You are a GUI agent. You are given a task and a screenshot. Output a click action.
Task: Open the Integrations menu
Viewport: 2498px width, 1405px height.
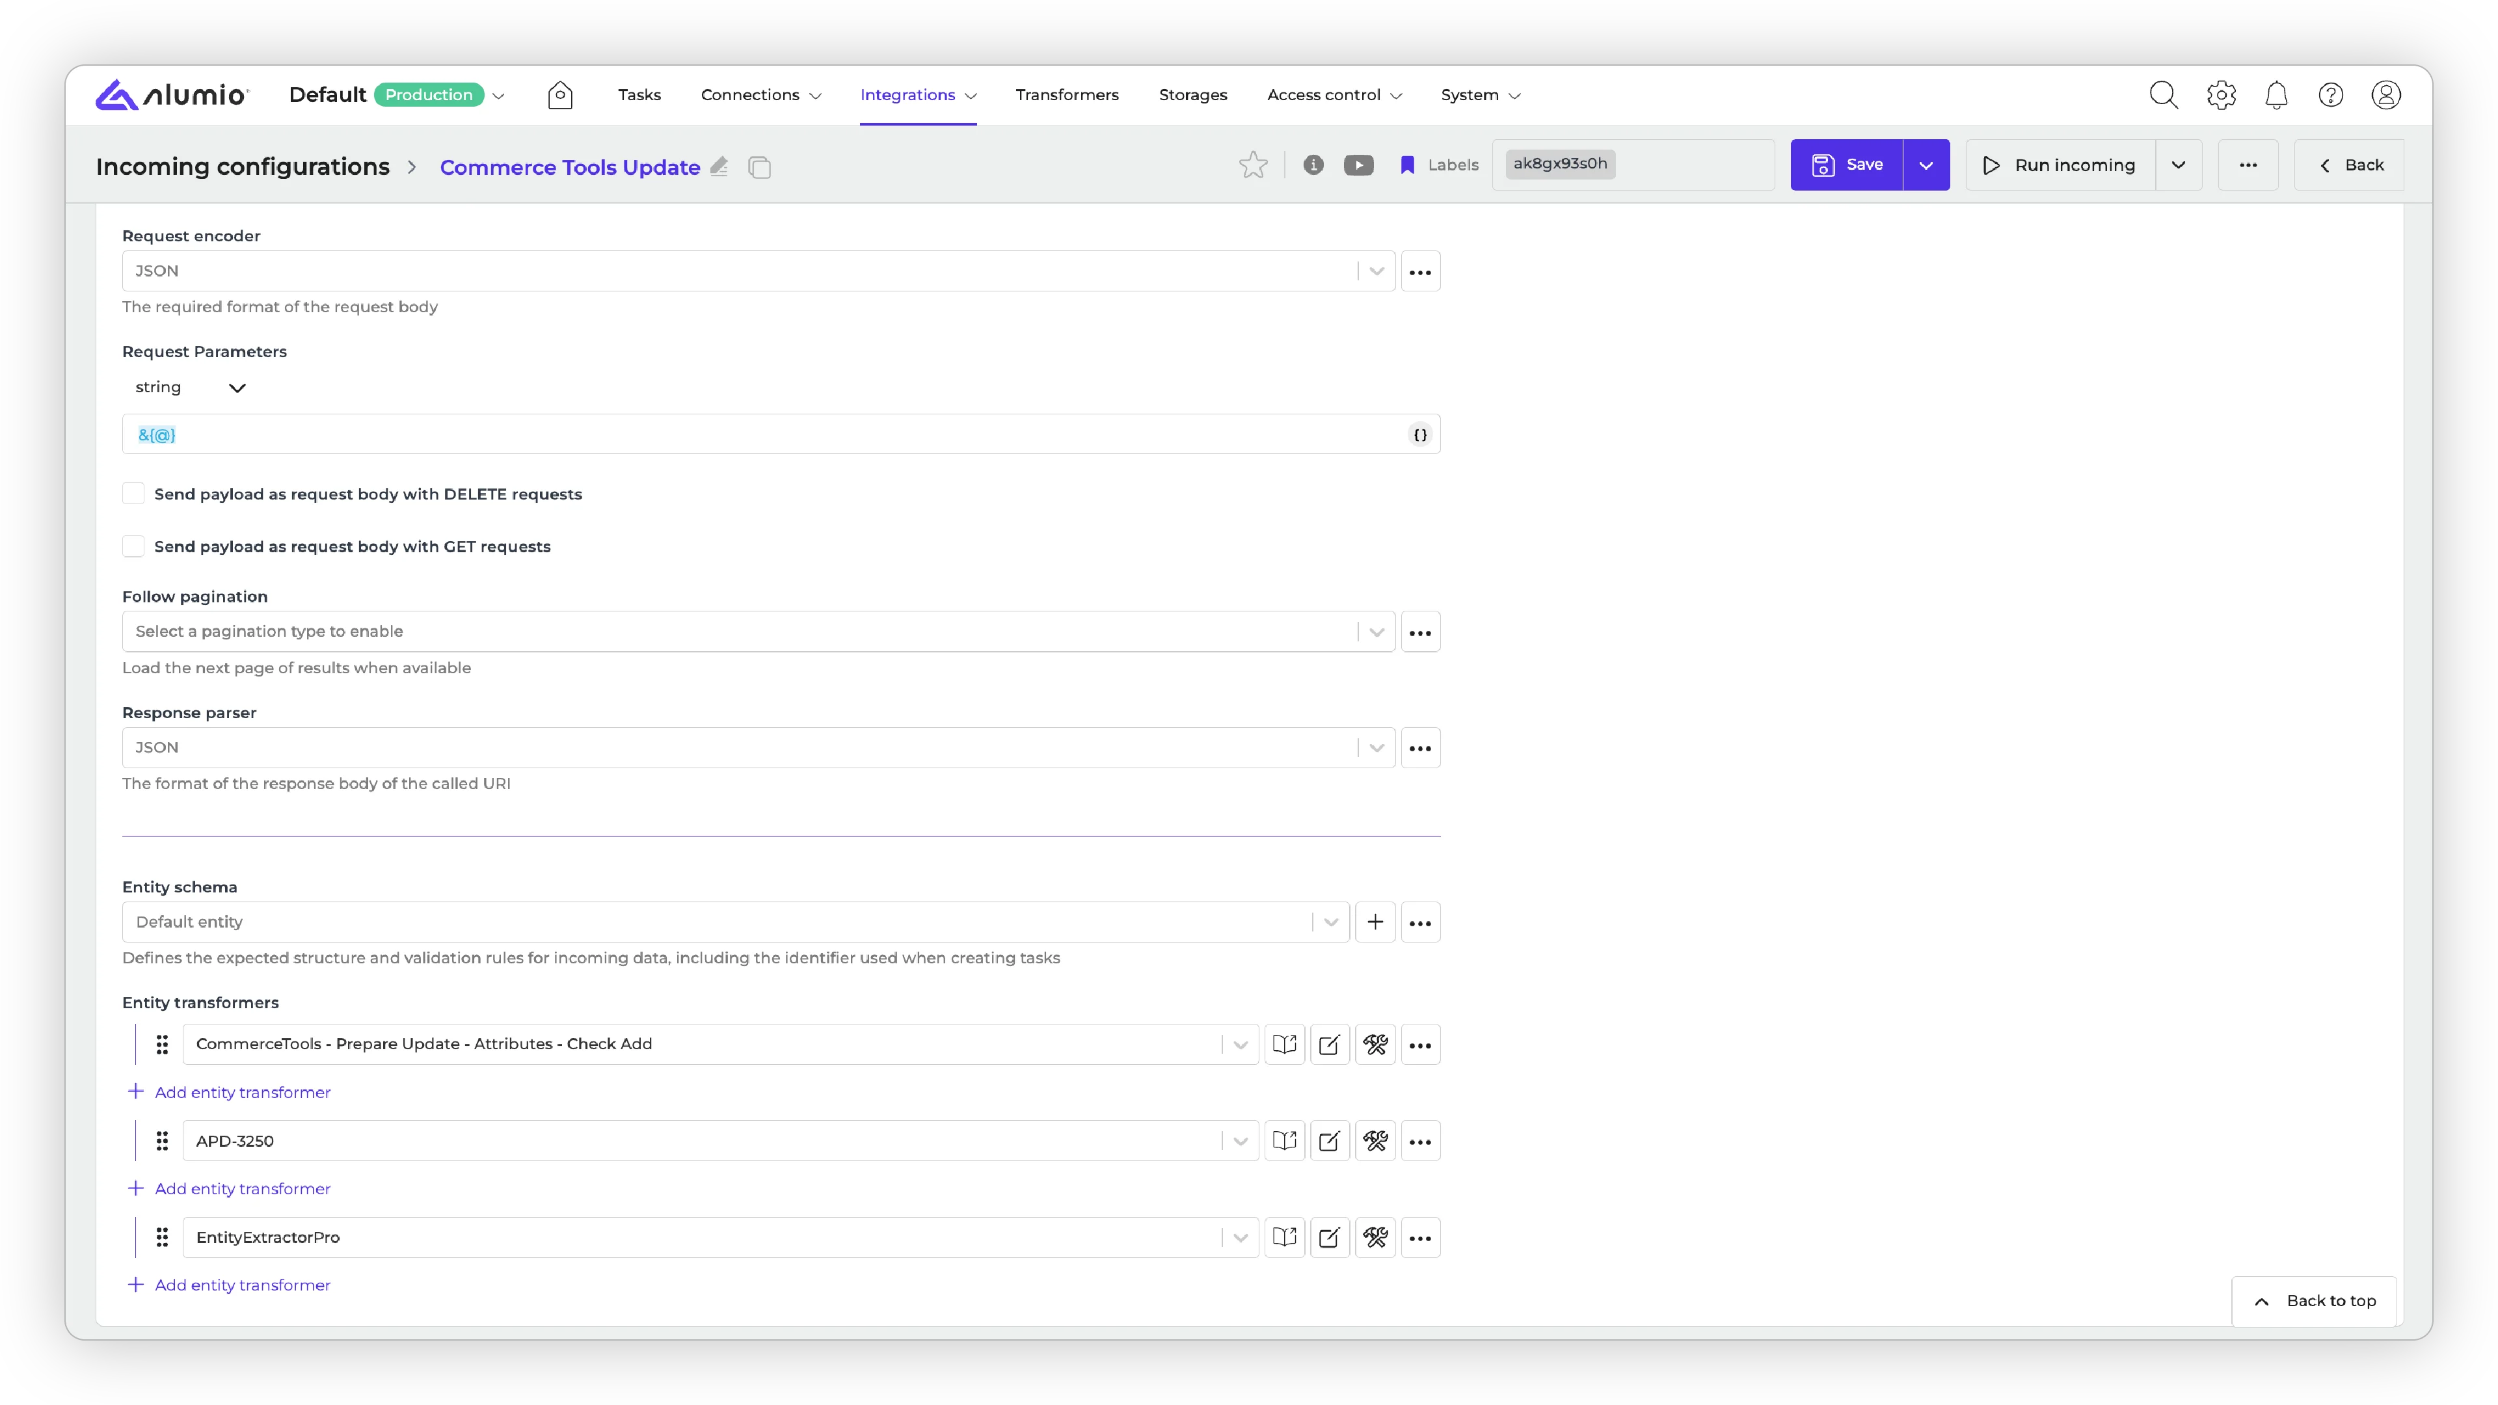(x=919, y=94)
